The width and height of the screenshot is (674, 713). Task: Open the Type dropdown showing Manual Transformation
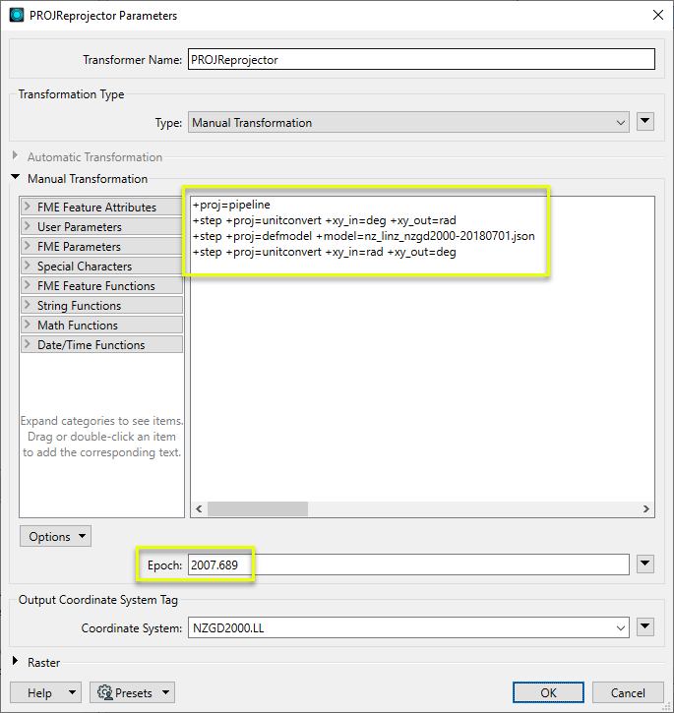coord(408,123)
